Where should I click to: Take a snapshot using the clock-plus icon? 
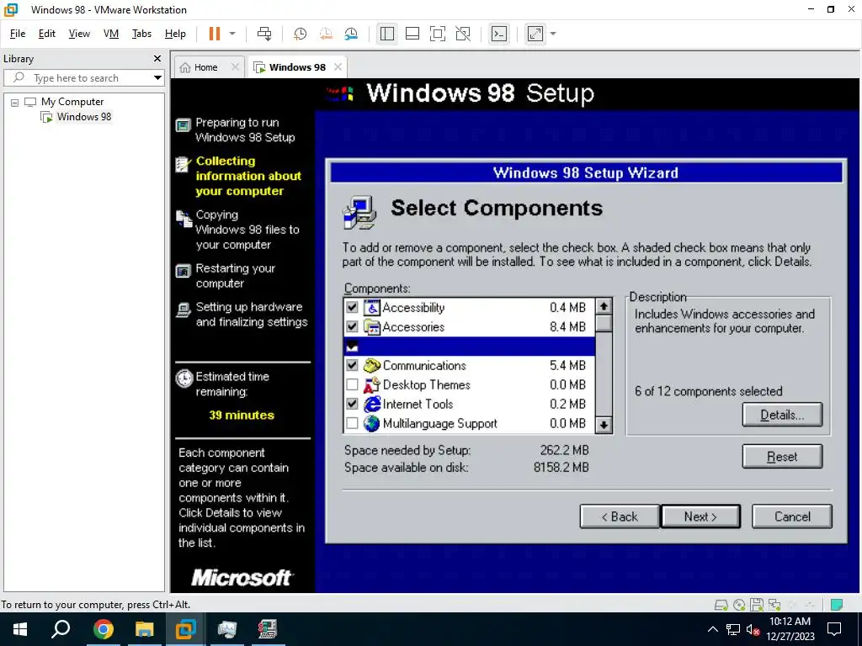pos(301,34)
